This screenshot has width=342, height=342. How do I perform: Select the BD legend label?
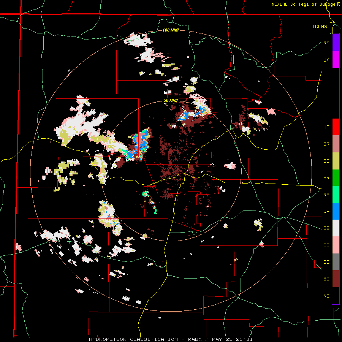[326, 161]
